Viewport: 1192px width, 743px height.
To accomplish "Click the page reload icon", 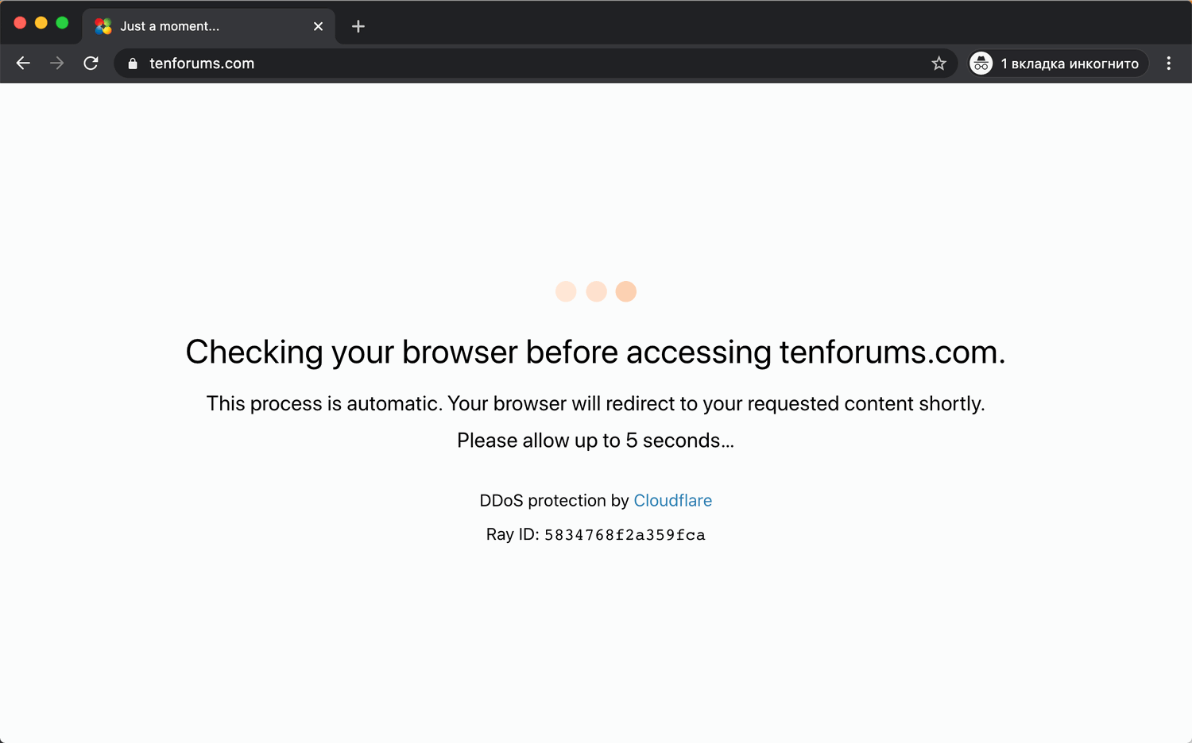I will pos(91,63).
